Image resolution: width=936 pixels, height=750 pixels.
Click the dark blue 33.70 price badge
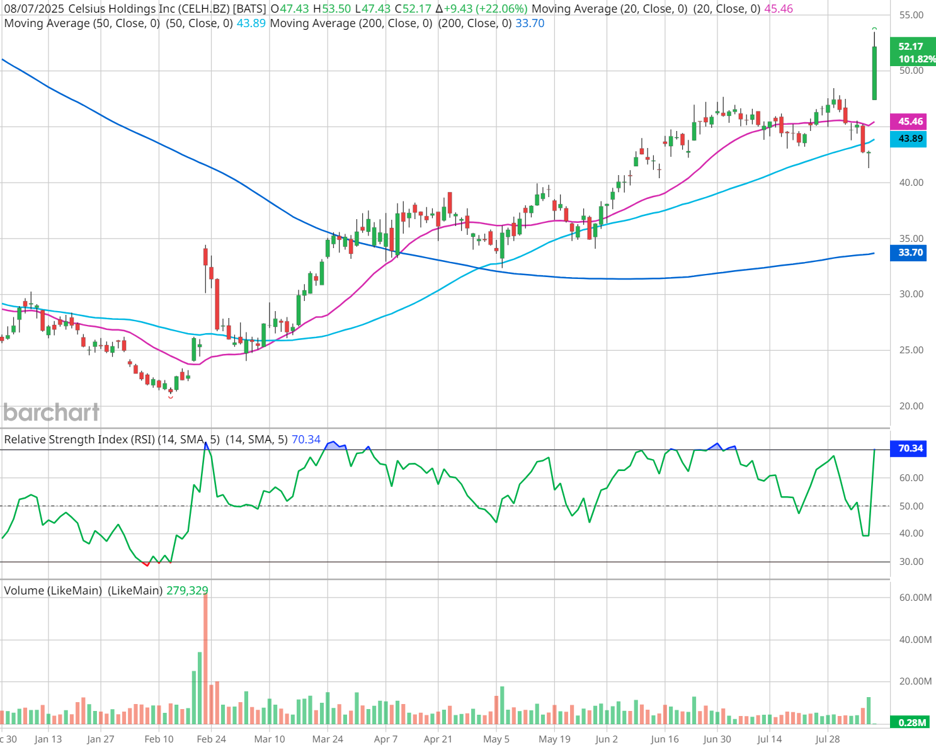pos(908,253)
